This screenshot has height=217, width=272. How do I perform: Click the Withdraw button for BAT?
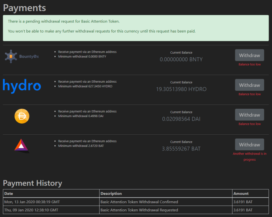[249, 145]
